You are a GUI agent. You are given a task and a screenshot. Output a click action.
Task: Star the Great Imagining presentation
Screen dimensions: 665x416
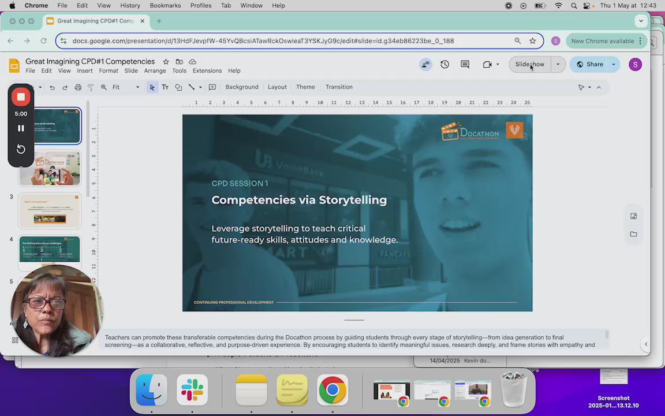166,62
